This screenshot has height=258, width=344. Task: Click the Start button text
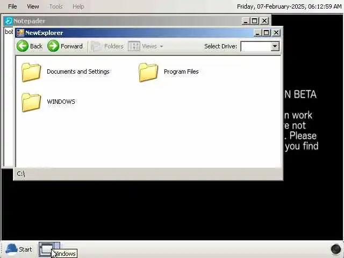25,249
